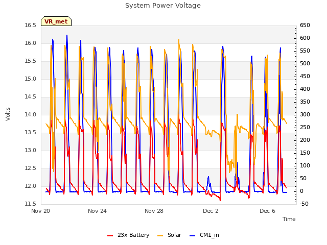Click the Dec 6 date tick label
327x245 pixels.
[x=267, y=211]
